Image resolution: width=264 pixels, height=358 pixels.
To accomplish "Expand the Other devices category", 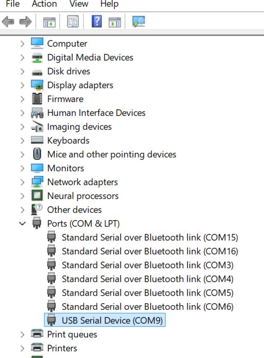I will coord(23,210).
